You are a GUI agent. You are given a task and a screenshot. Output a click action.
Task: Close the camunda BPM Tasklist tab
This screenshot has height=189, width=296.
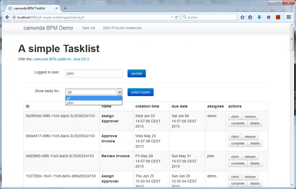pyautogui.click(x=56, y=8)
